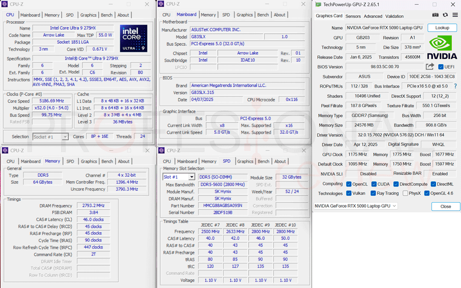Open the Validation tab in GPU-Z
Screen dimensions: 461x288
pos(394,16)
